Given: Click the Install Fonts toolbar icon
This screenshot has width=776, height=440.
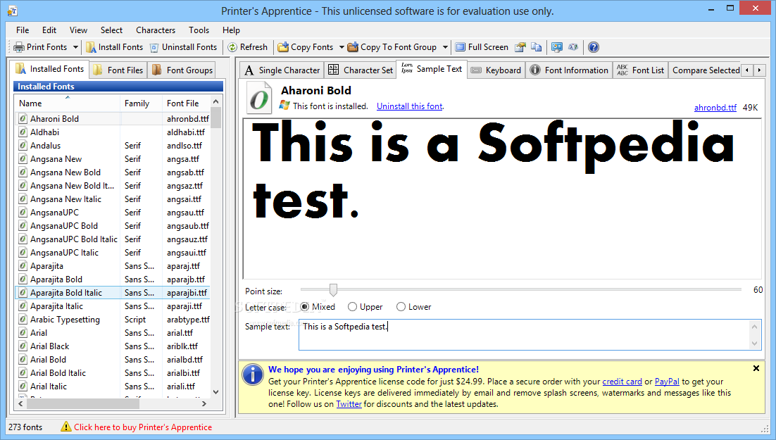Looking at the screenshot, I should [91, 47].
